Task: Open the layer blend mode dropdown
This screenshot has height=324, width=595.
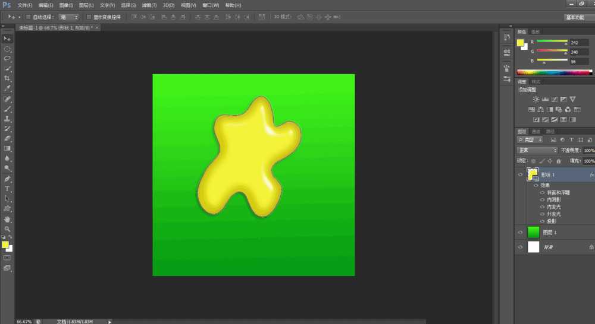Action: pyautogui.click(x=537, y=150)
